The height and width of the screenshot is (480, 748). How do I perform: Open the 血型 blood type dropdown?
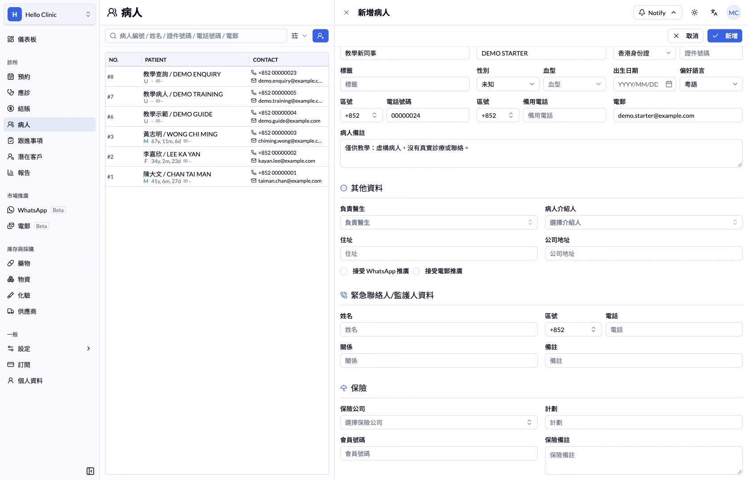tap(574, 84)
